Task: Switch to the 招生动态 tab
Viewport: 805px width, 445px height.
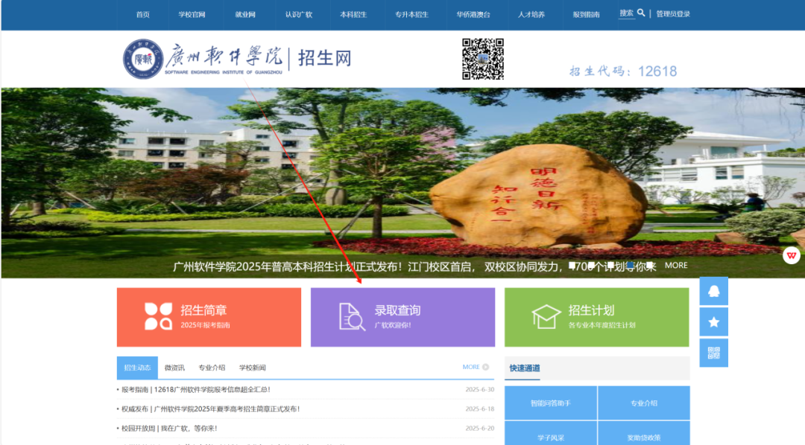Action: coord(137,368)
